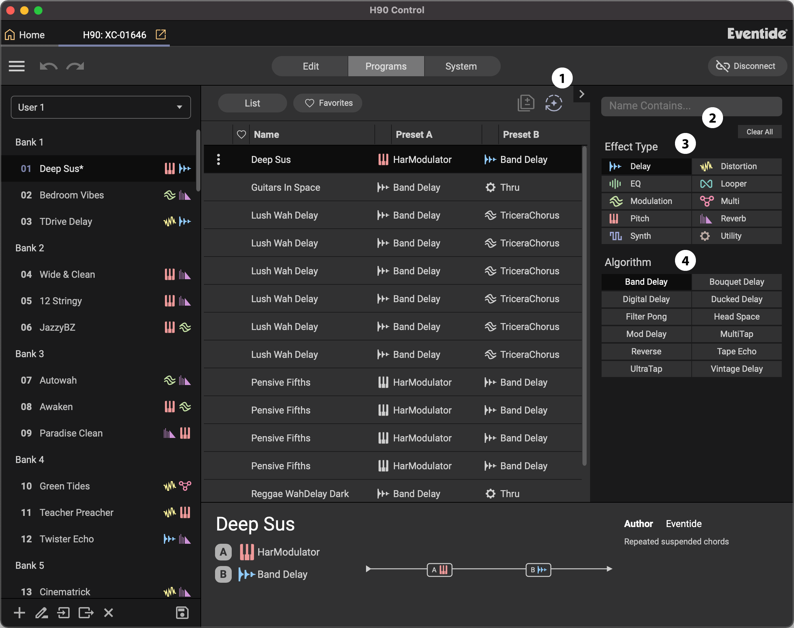This screenshot has height=628, width=794.
Task: Toggle Distortion effect type filter
Action: coord(737,166)
